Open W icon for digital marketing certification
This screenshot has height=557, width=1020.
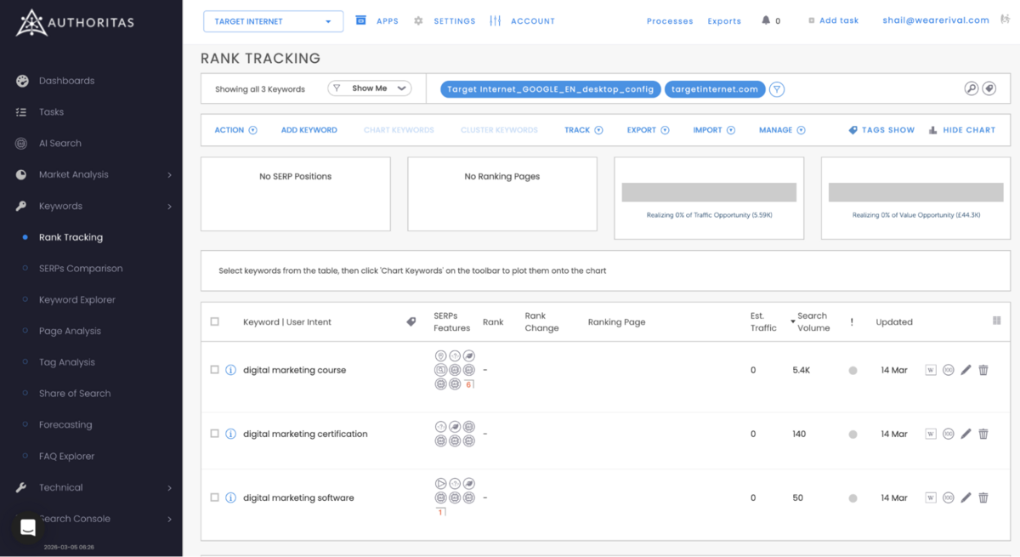point(931,434)
